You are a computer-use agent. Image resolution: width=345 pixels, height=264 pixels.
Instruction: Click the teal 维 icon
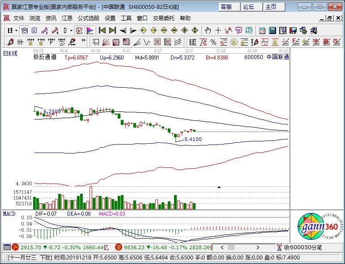point(249,30)
